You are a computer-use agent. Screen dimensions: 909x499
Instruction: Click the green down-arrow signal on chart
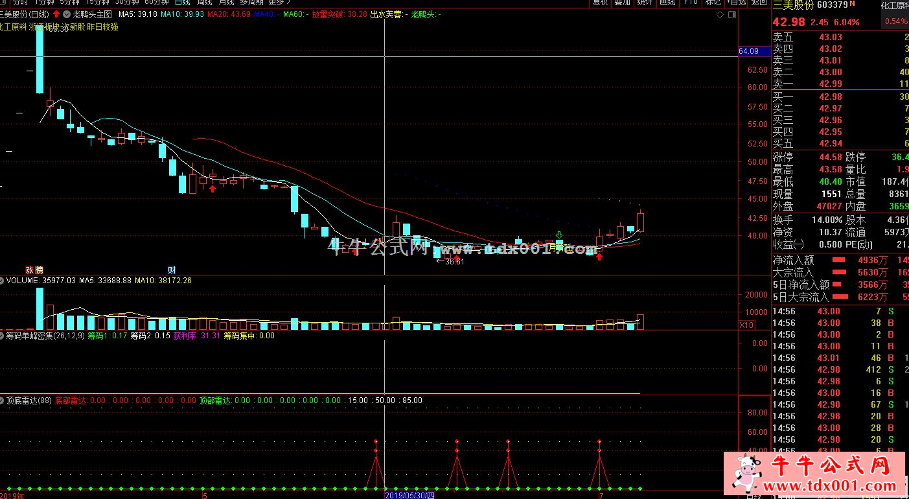pyautogui.click(x=559, y=234)
